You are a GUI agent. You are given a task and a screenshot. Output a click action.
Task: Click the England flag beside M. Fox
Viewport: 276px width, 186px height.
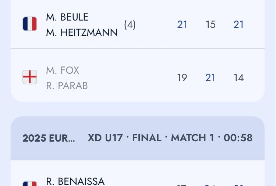29,77
